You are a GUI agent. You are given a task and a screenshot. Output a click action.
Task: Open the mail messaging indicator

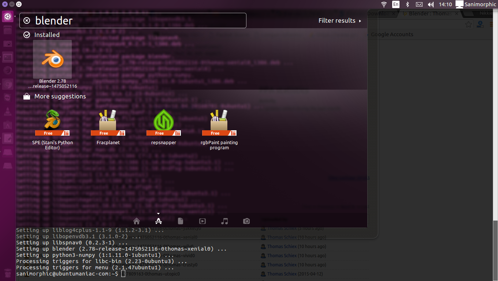pos(419,4)
